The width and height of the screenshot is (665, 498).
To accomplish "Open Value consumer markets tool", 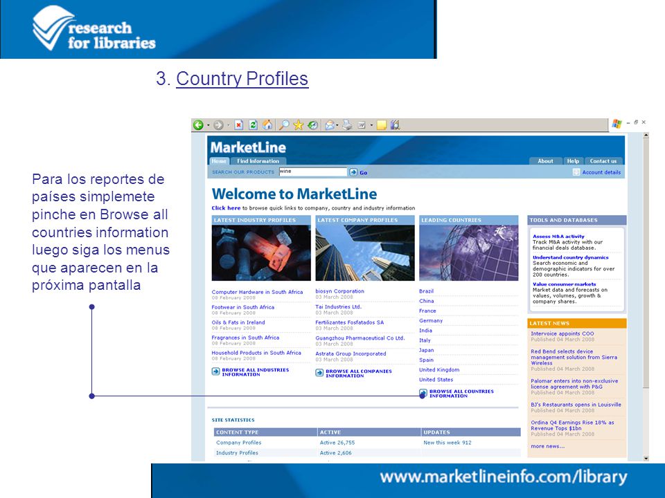I will point(564,284).
